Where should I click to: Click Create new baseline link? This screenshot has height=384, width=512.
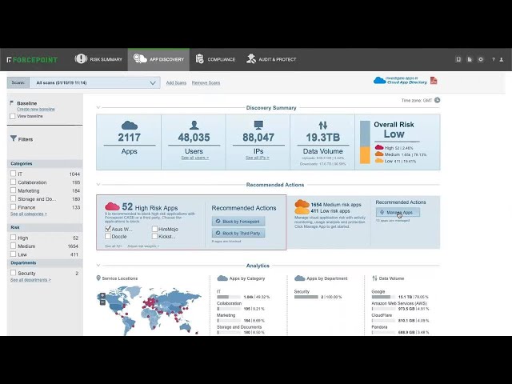click(x=36, y=109)
